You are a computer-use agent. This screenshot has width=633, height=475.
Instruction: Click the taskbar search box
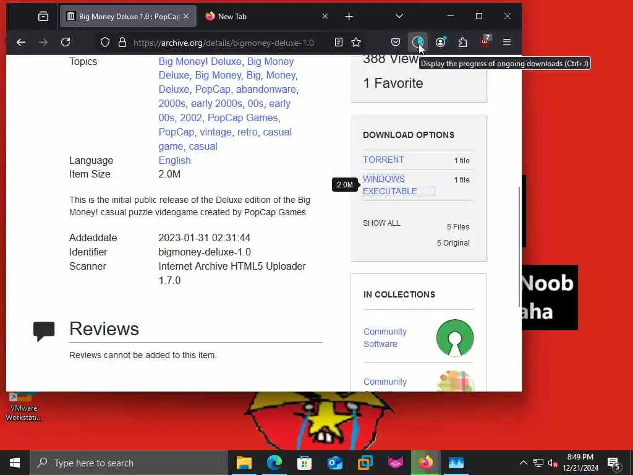(x=129, y=463)
